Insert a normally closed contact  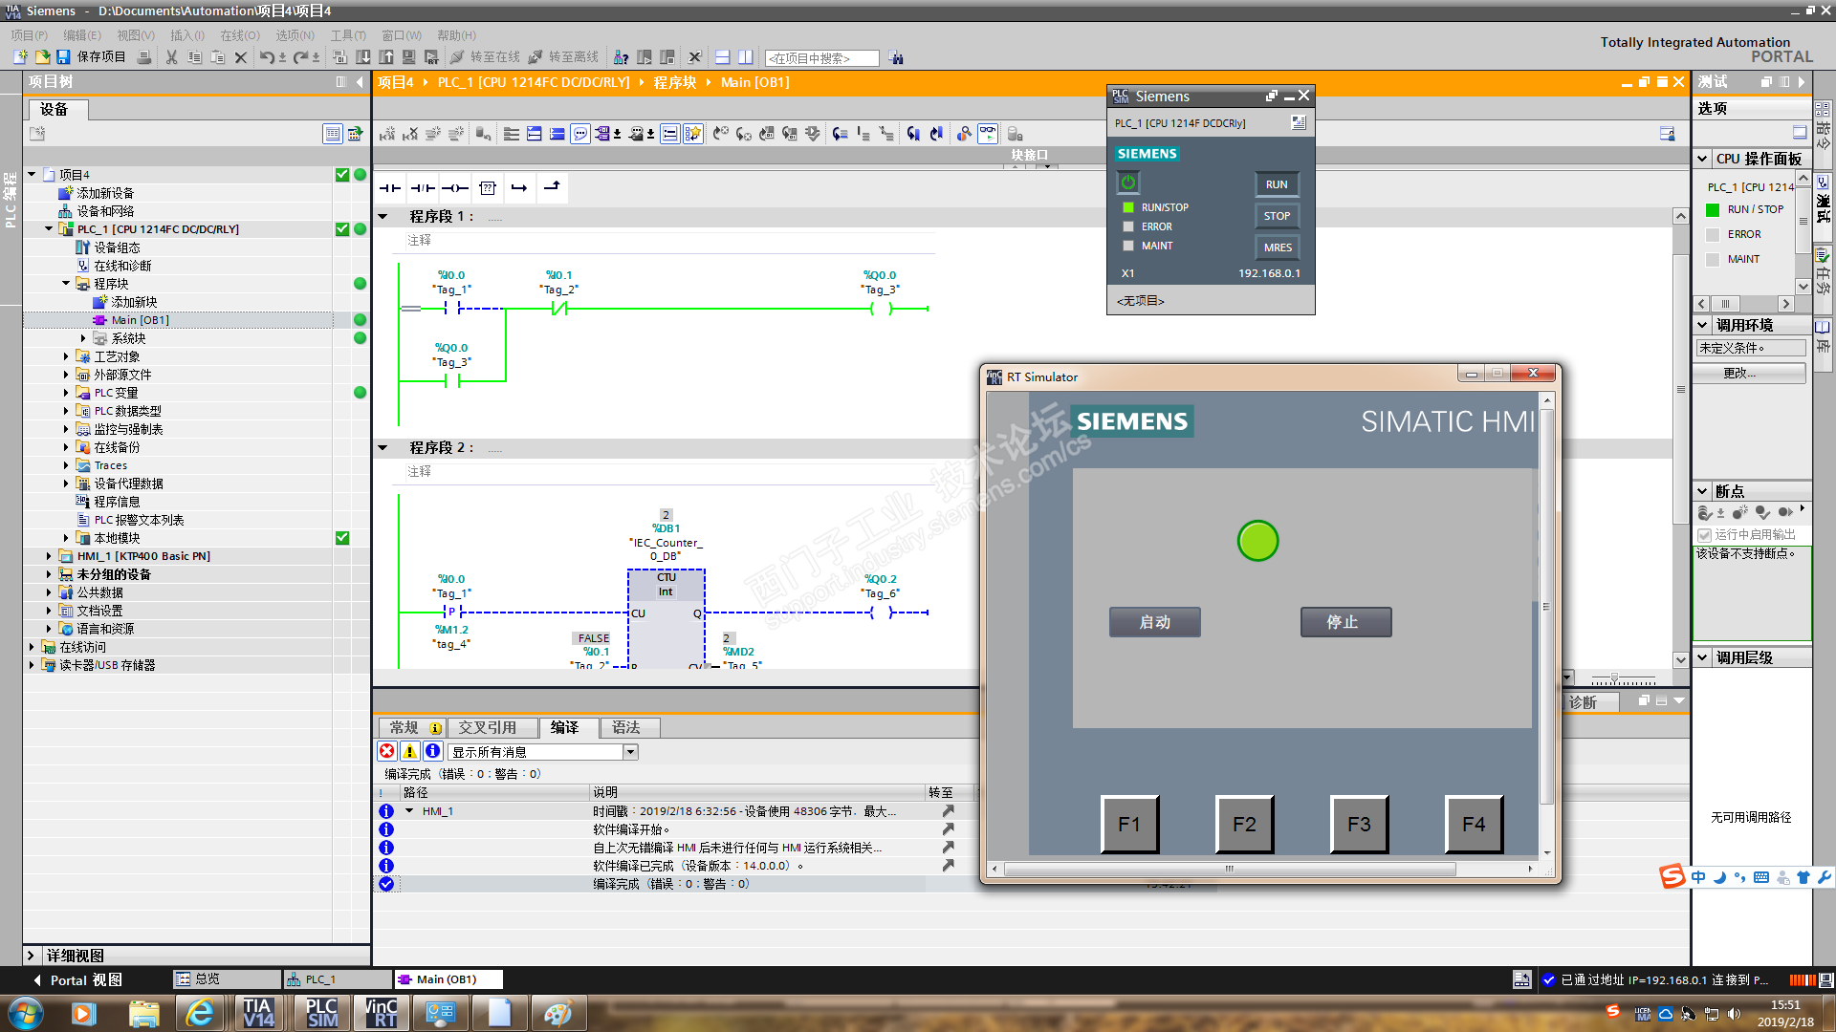point(423,188)
